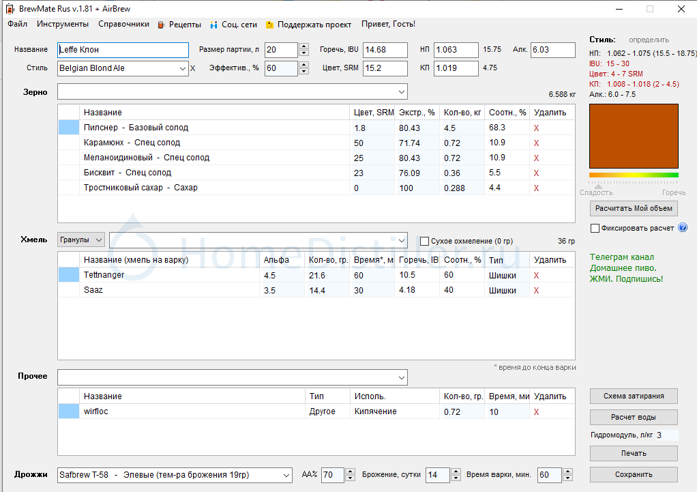This screenshot has width=697, height=492.
Task: Click the Цвет SRM field 15.2
Action: coord(385,68)
